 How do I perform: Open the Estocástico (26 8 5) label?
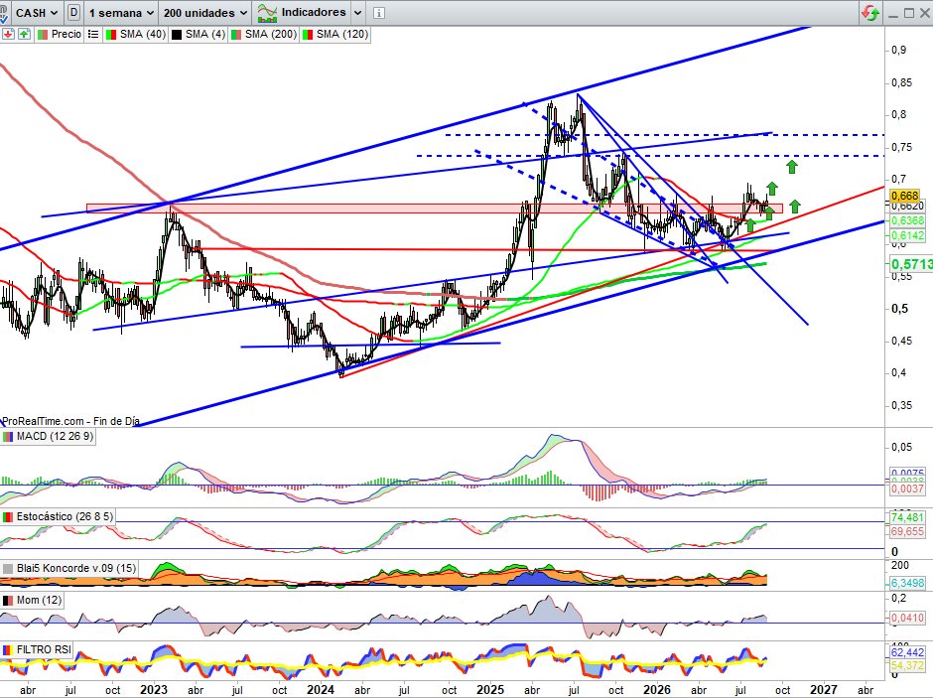[x=65, y=516]
